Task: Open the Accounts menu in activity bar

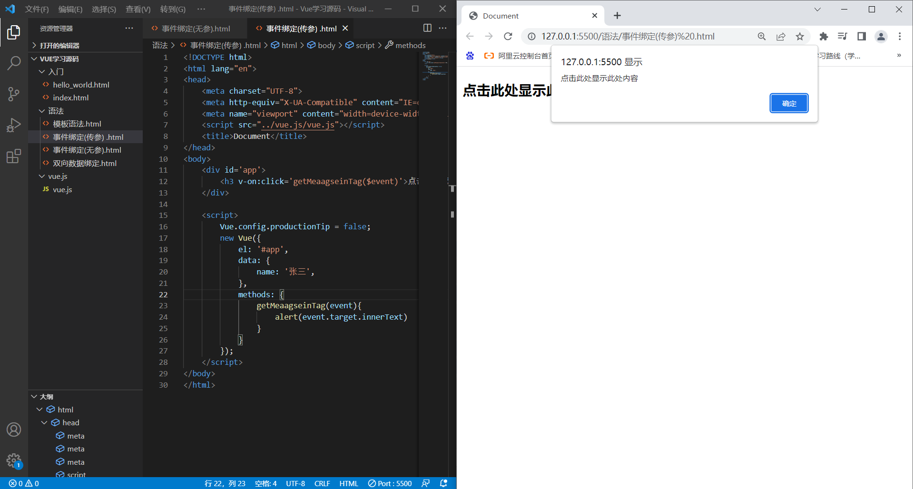Action: tap(14, 430)
